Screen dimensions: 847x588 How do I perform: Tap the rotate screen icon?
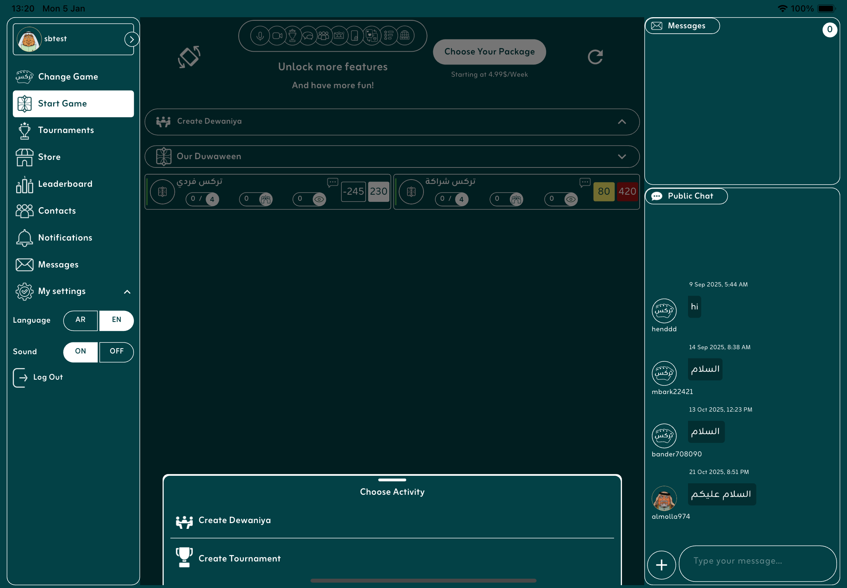click(x=189, y=57)
